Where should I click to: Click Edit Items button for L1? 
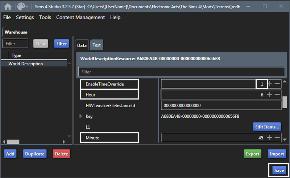pyautogui.click(x=267, y=127)
